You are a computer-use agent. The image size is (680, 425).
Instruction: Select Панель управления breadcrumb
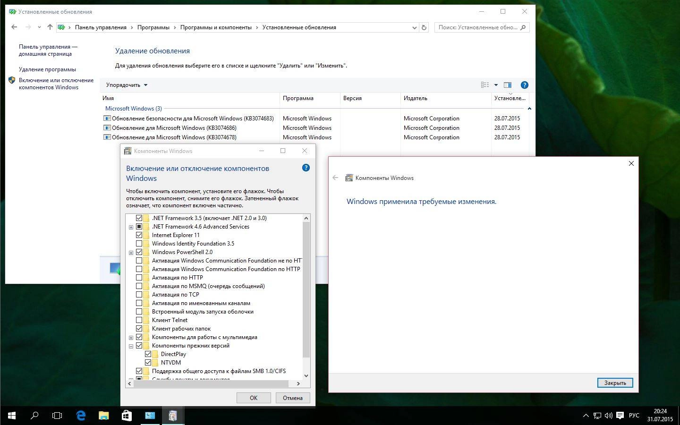(101, 27)
